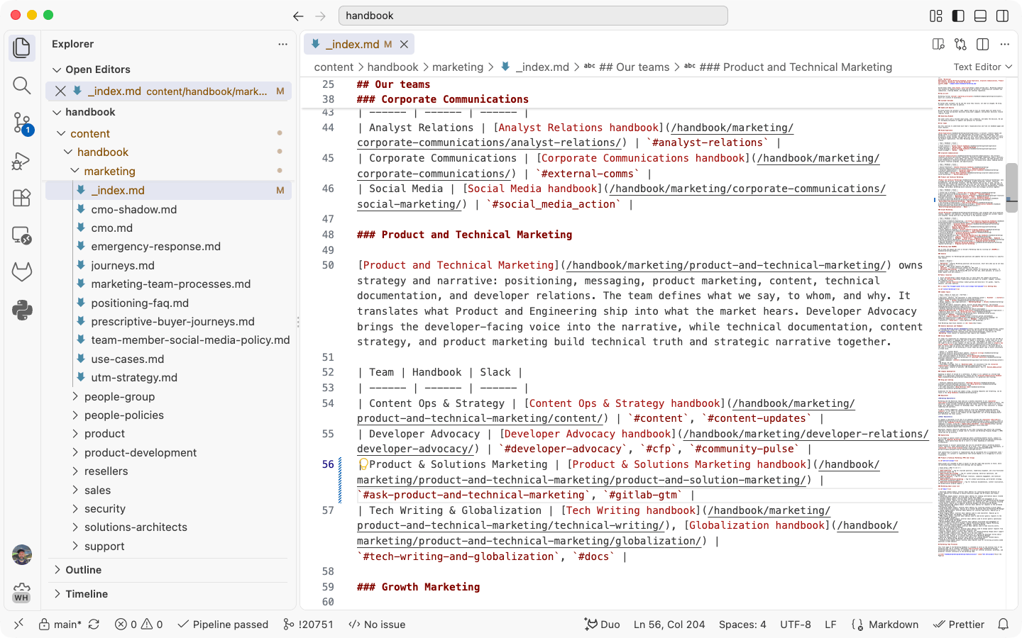This screenshot has height=638, width=1022.
Task: Expand the Timeline section
Action: 169,594
